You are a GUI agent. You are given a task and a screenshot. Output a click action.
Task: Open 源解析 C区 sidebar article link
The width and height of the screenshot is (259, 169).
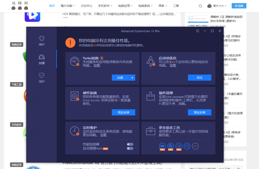(x=226, y=19)
